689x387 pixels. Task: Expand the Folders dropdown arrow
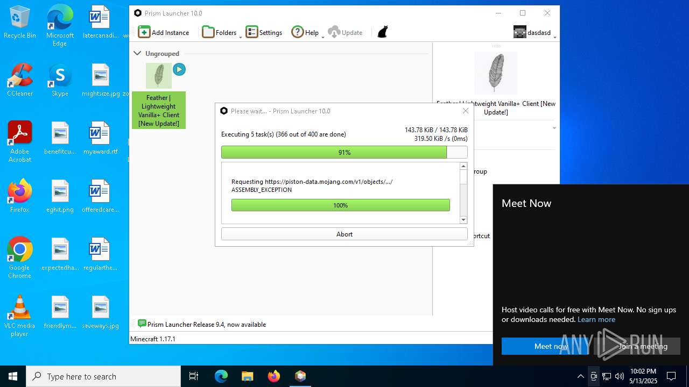[x=241, y=37]
